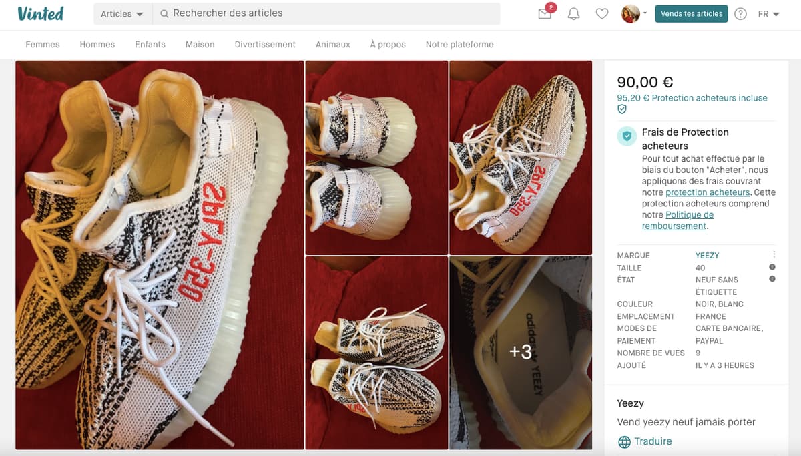Image resolution: width=801 pixels, height=456 pixels.
Task: Open the Femmes category menu
Action: 43,45
